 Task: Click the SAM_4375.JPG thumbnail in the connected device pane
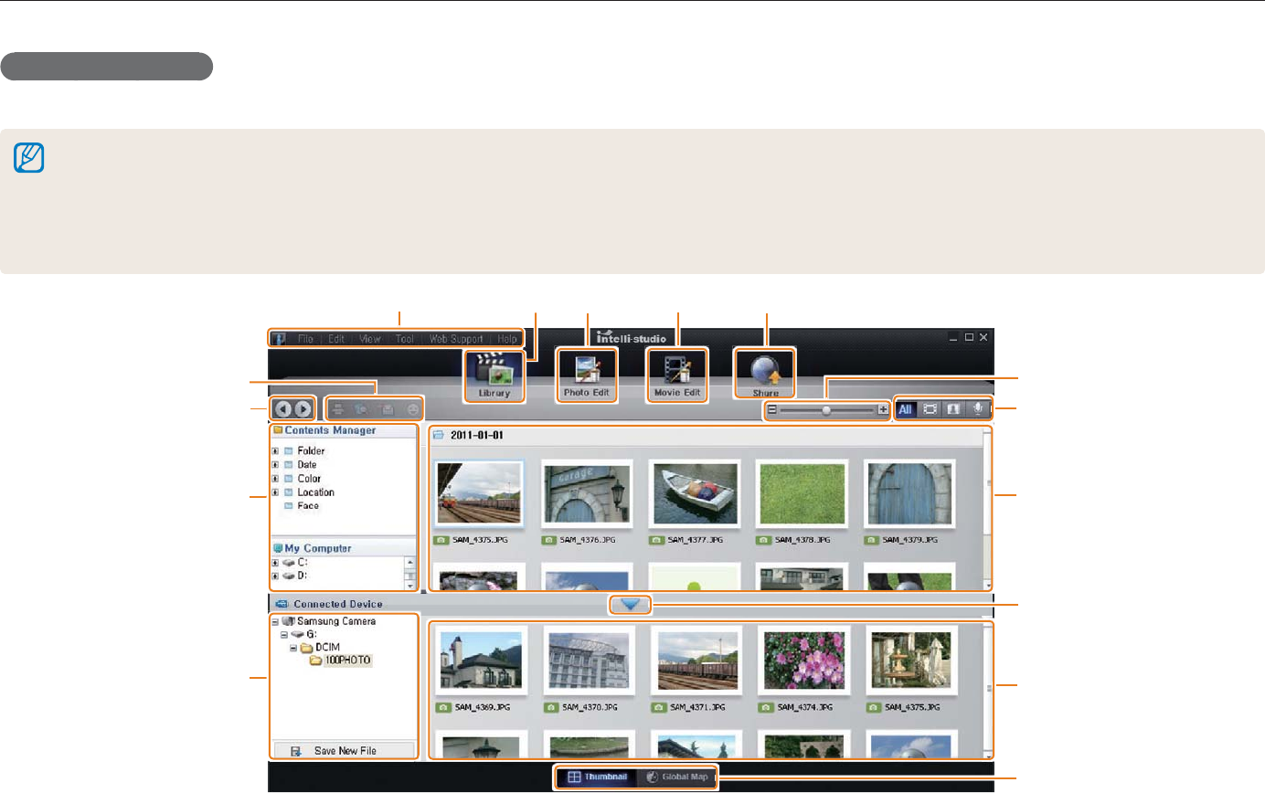(x=913, y=661)
